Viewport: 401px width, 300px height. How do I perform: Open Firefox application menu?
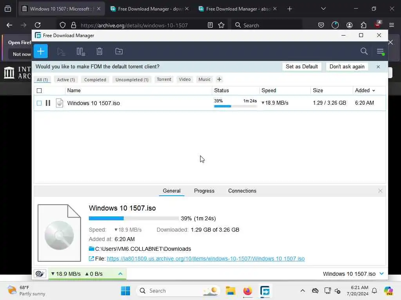pos(392,25)
